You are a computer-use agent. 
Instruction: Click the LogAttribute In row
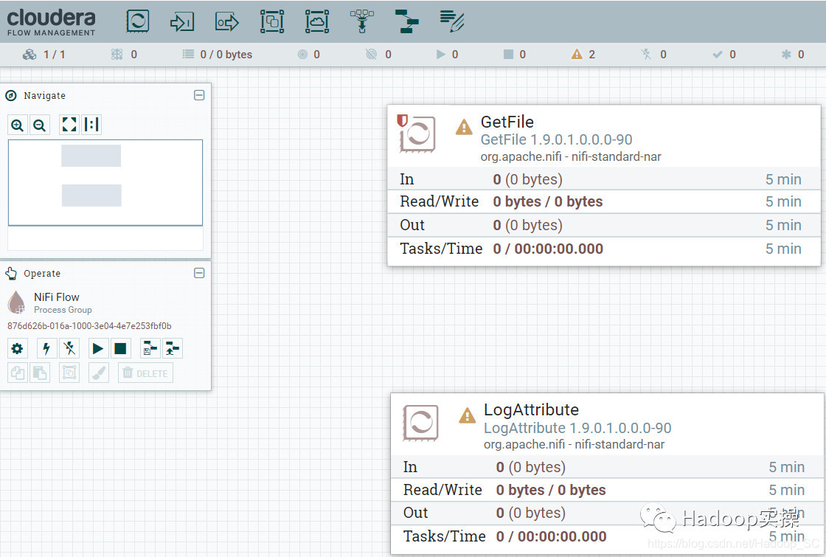pos(607,467)
